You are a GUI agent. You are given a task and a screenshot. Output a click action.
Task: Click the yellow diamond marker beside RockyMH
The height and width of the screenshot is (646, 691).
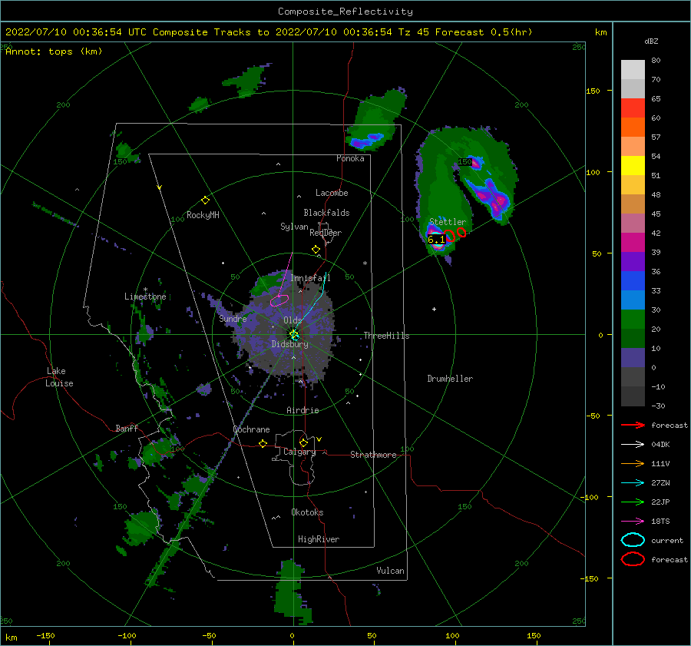coord(205,200)
